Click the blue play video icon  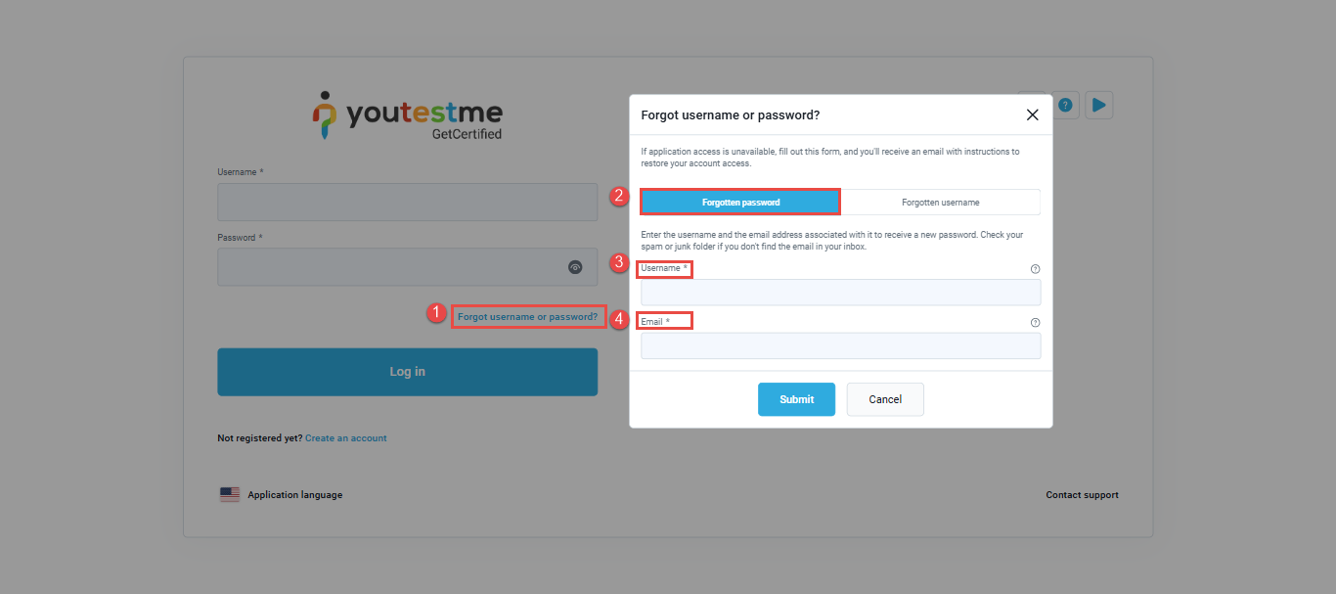coord(1099,105)
